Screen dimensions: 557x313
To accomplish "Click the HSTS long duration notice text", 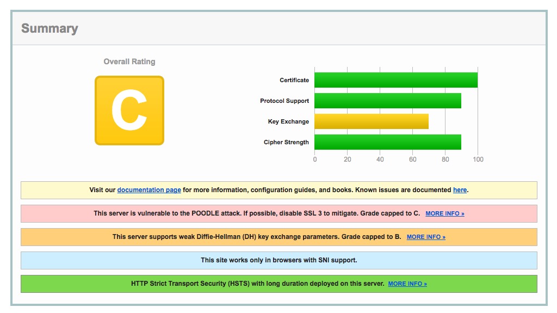I will click(257, 284).
